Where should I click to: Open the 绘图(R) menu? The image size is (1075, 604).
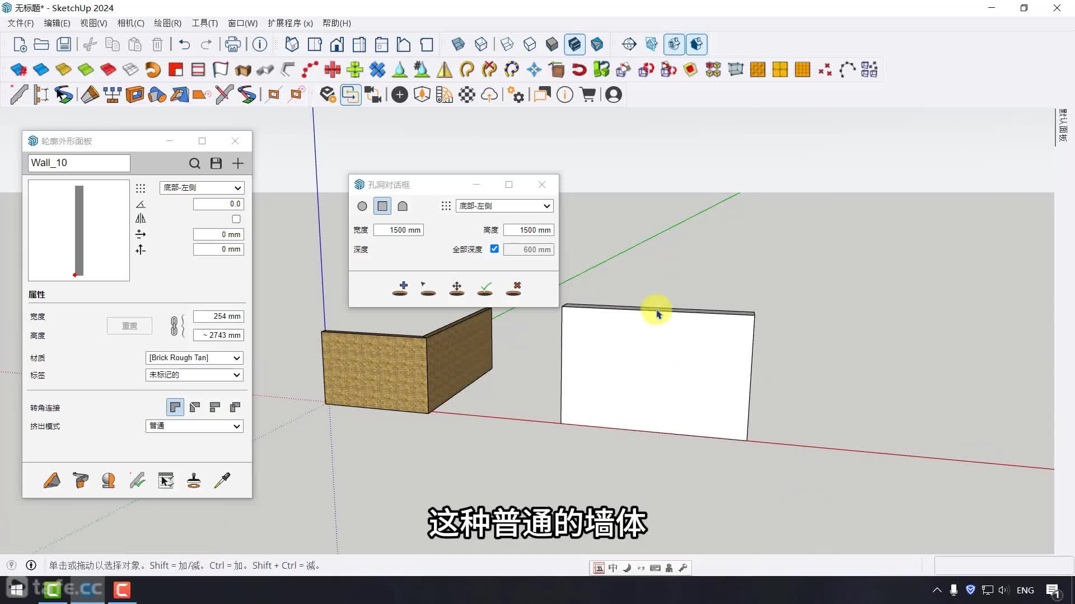click(167, 23)
